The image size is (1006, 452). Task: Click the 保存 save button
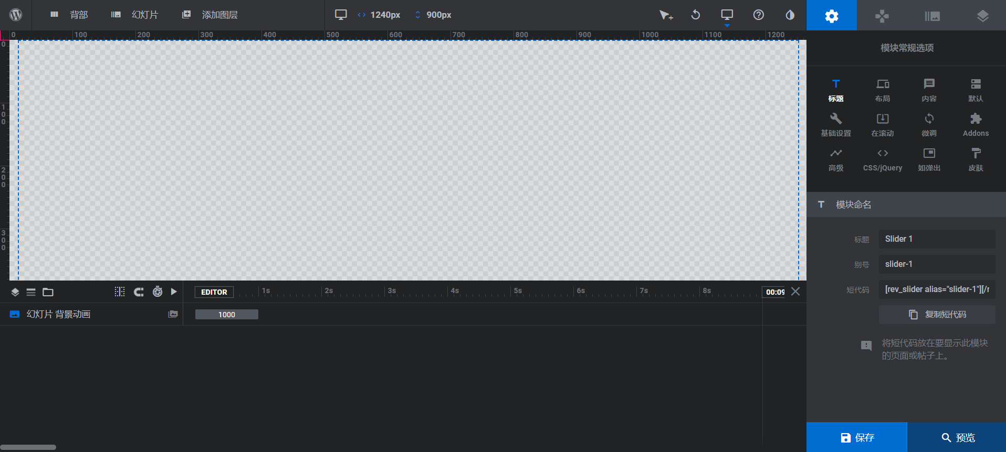click(857, 437)
